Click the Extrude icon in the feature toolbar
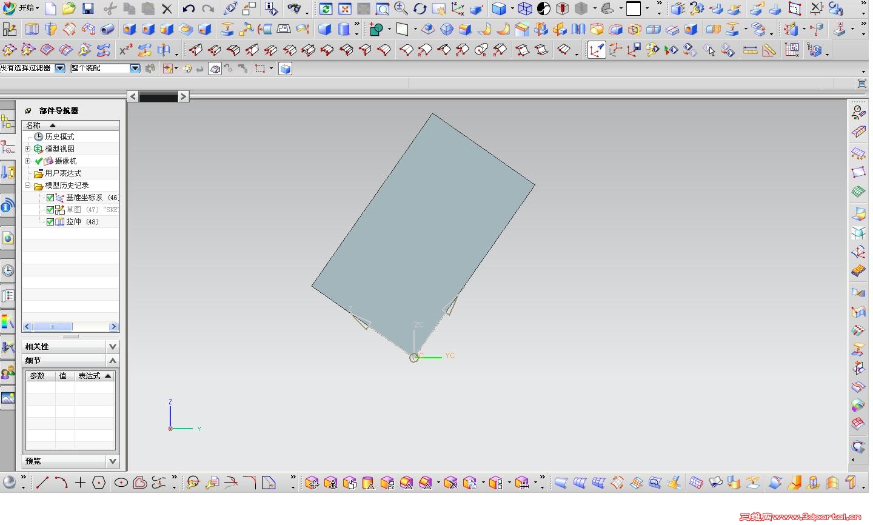 point(32,29)
